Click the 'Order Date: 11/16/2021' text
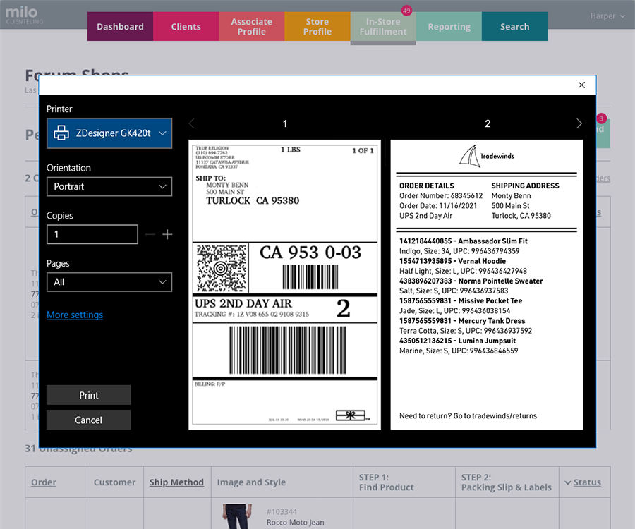 (438, 206)
